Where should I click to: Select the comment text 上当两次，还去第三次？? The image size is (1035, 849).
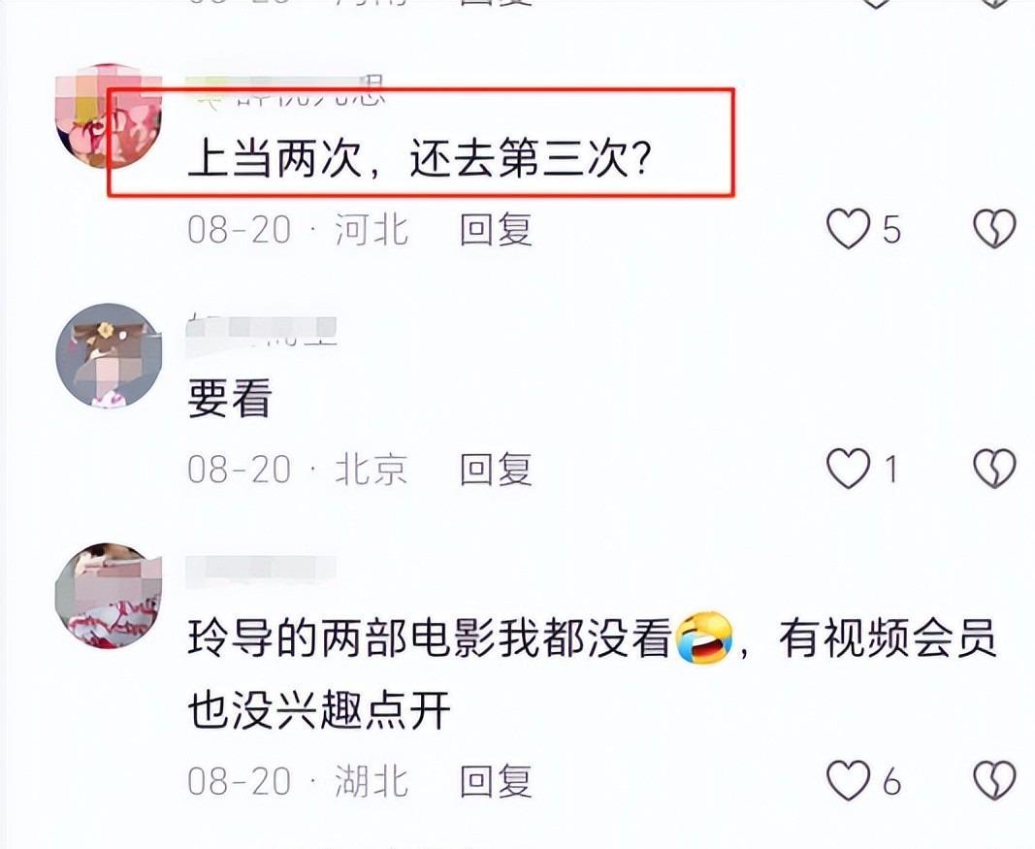pyautogui.click(x=420, y=158)
